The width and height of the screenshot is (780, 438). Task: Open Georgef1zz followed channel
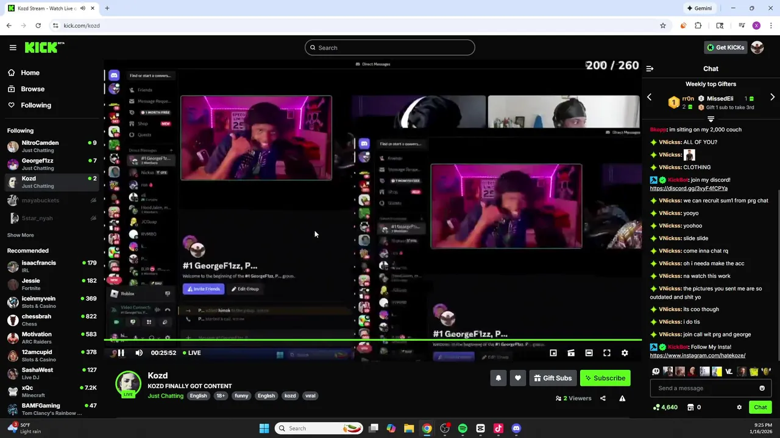[x=51, y=164]
